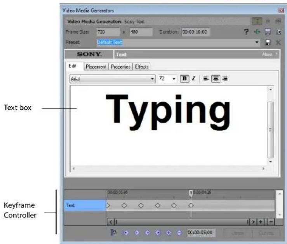Click the small ? next to About
The image size is (287, 244).
pyautogui.click(x=277, y=54)
